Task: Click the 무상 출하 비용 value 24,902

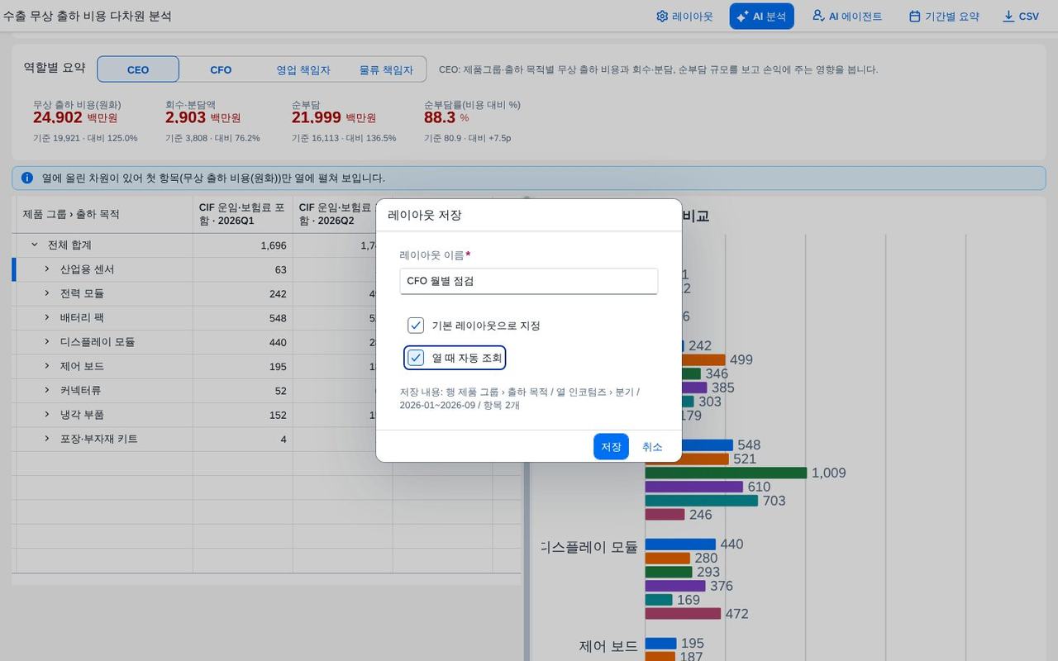Action: click(58, 117)
